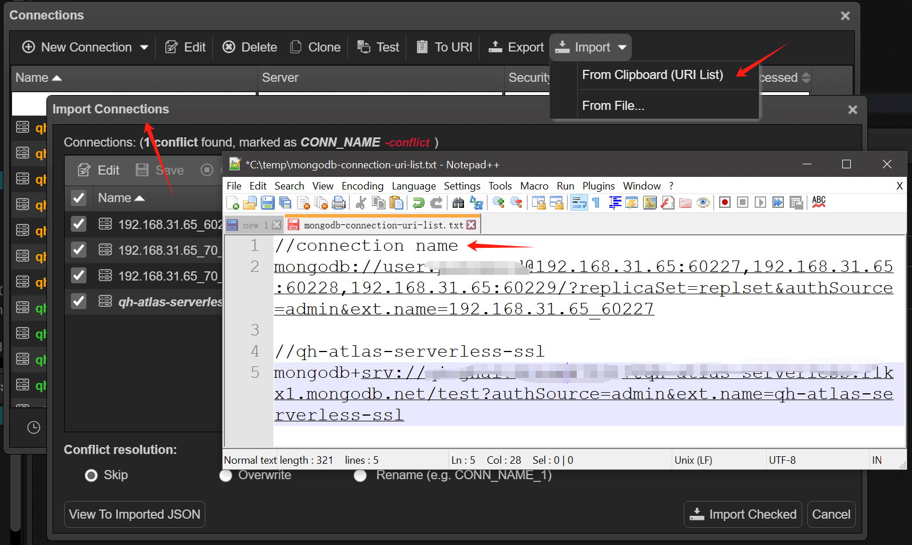Click the Export toolbar button

pos(516,48)
